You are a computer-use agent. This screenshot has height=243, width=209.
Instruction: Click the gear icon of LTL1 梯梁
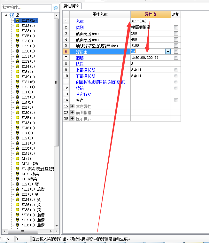[x=18, y=163]
